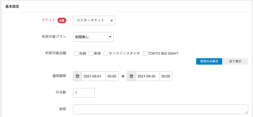Check the 池袋 store checkbox
The width and height of the screenshot is (253, 117).
coord(76,53)
